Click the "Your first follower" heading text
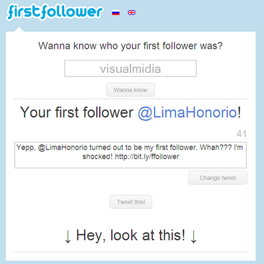 pyautogui.click(x=76, y=112)
